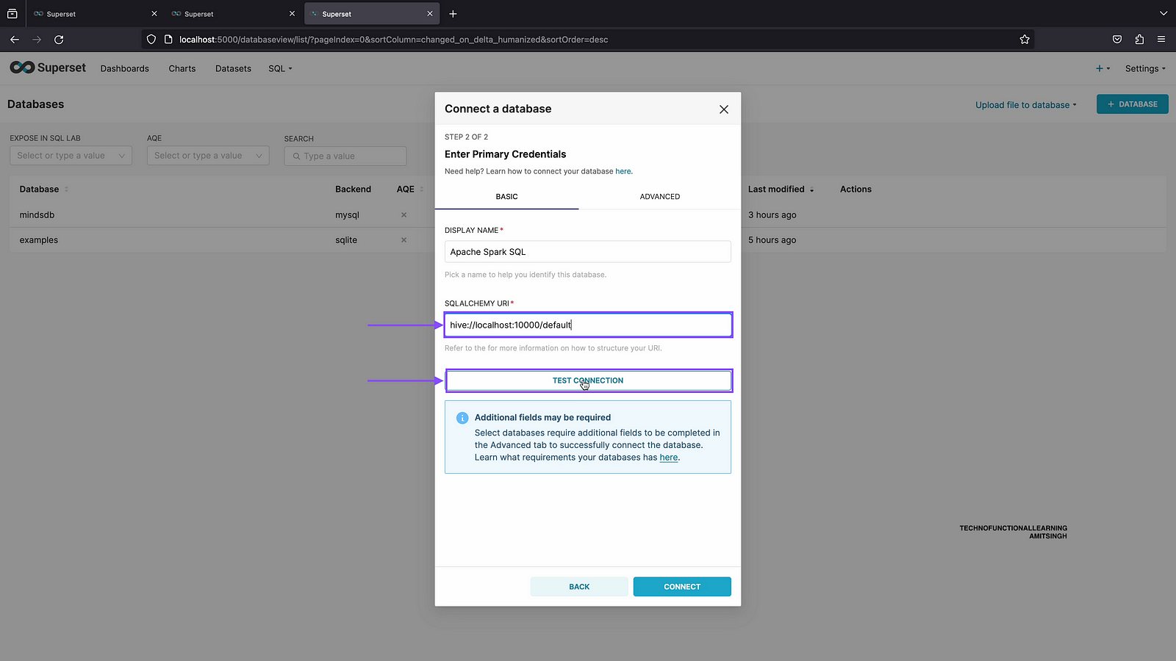Bookmark this page with star icon

coord(1025,40)
